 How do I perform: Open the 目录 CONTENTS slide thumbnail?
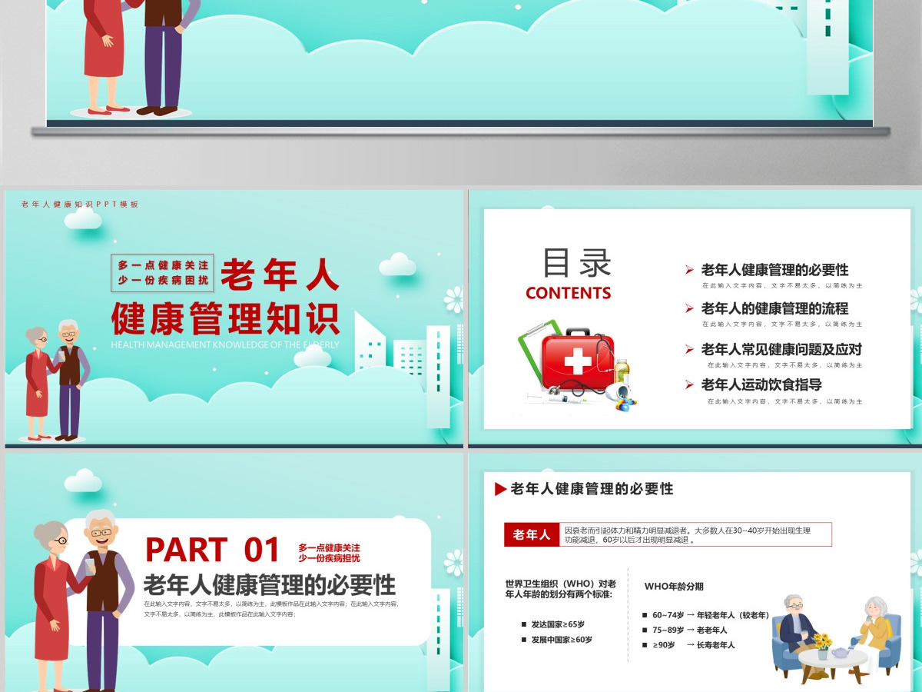click(x=695, y=318)
